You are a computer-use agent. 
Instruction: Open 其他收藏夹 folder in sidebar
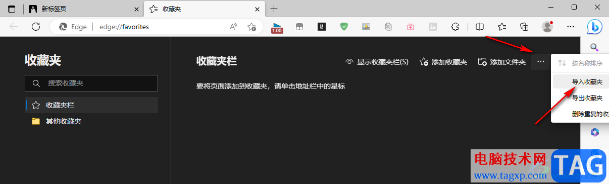[91, 121]
